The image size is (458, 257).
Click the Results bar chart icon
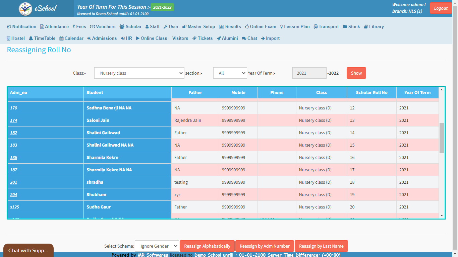tap(221, 27)
